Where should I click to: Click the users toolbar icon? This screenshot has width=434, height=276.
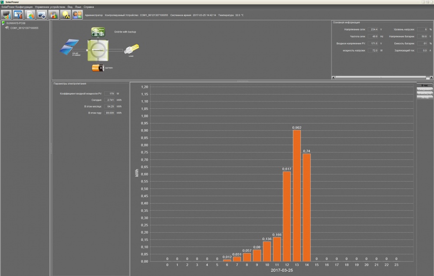[77, 14]
